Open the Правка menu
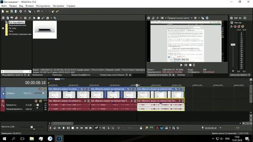The height and width of the screenshot is (142, 253). click(x=13, y=6)
